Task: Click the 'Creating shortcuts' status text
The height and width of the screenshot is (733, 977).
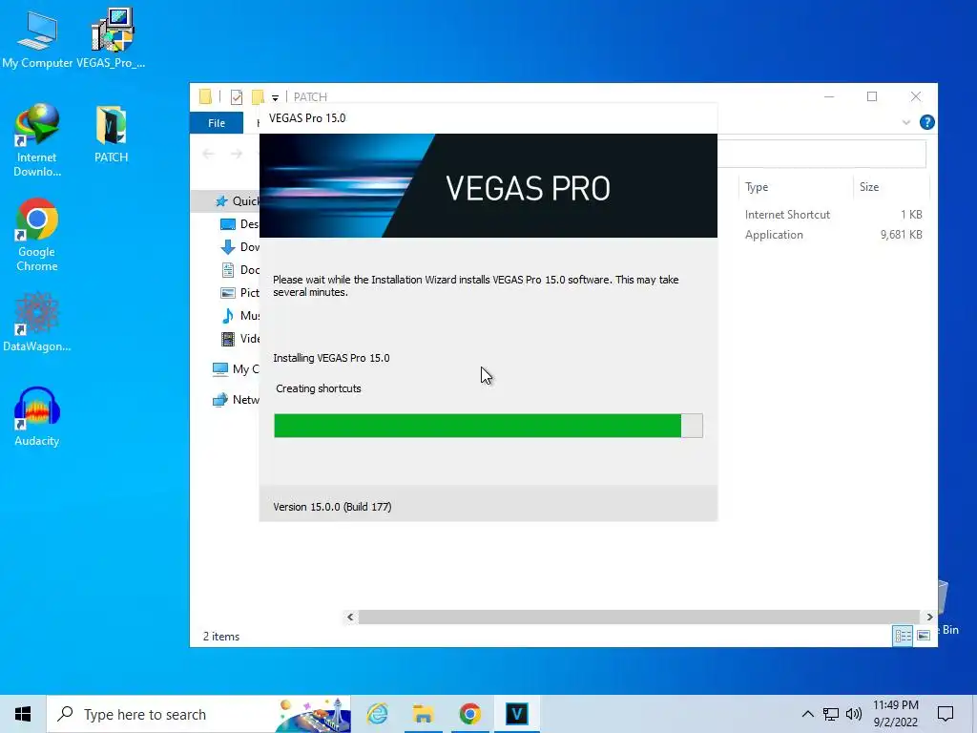Action: tap(319, 388)
